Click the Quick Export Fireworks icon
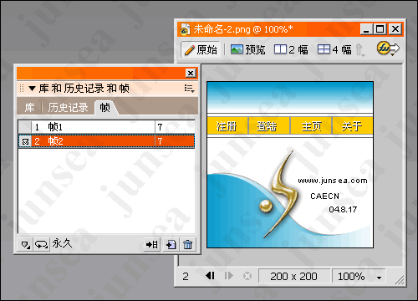The height and width of the screenshot is (301, 418). coord(388,48)
